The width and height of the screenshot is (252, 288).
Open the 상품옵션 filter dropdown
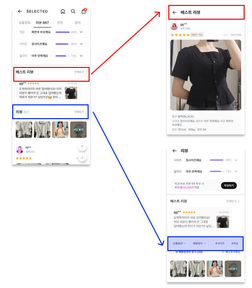179,243
